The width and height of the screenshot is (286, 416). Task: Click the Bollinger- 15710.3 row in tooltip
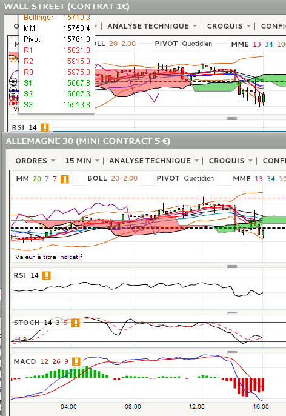point(57,18)
